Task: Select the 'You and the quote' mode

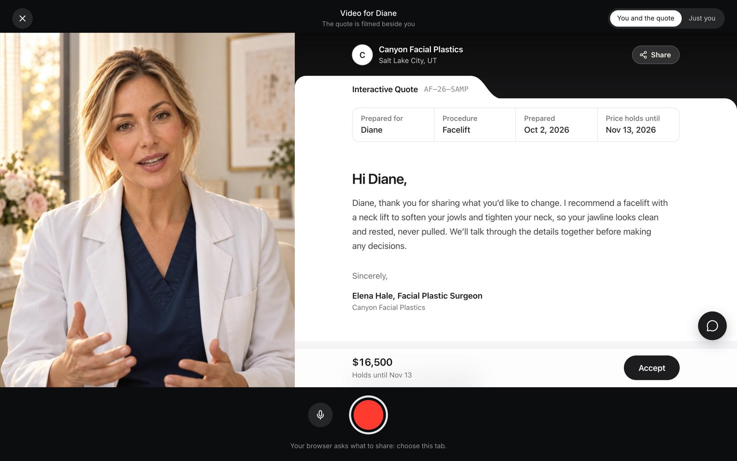Action: coord(646,18)
